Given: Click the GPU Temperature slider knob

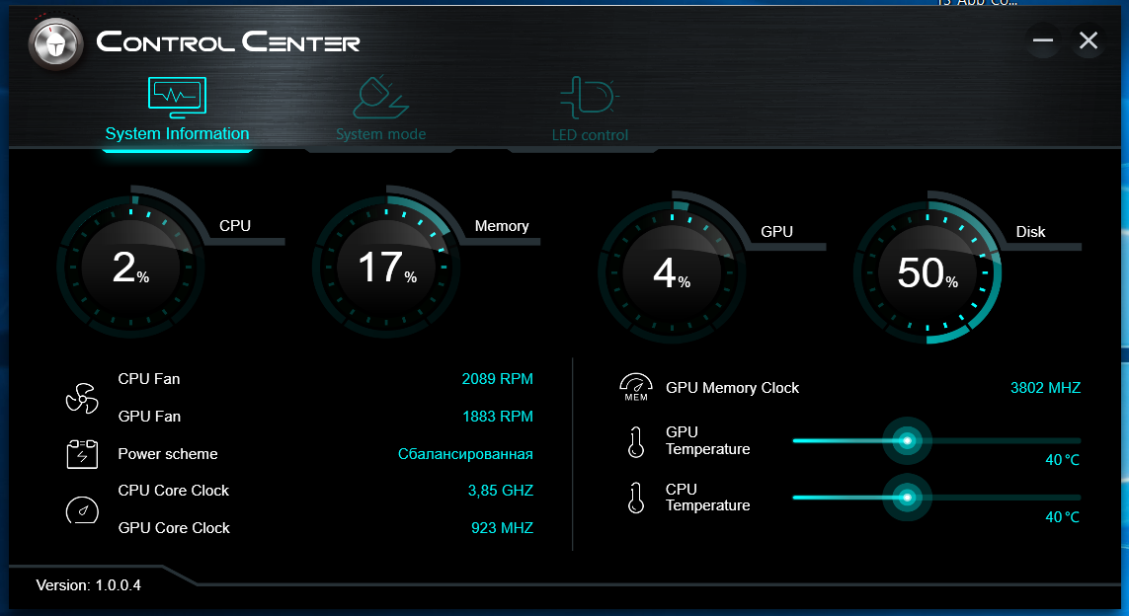Looking at the screenshot, I should click(x=907, y=441).
